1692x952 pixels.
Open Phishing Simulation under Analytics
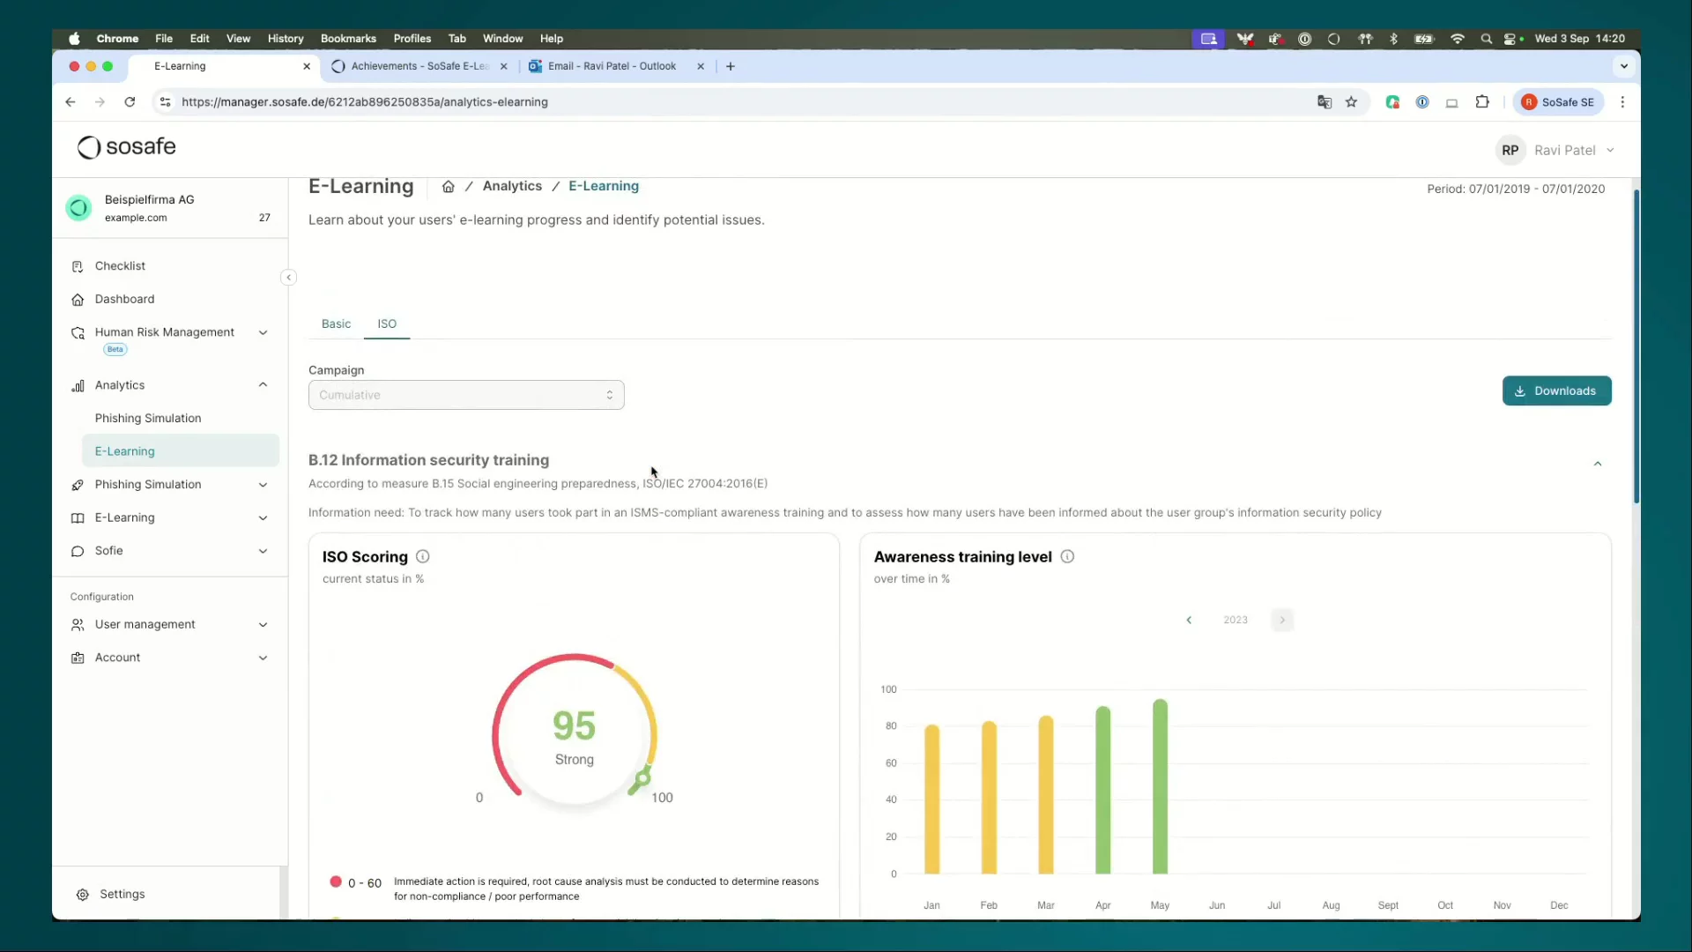coord(148,419)
